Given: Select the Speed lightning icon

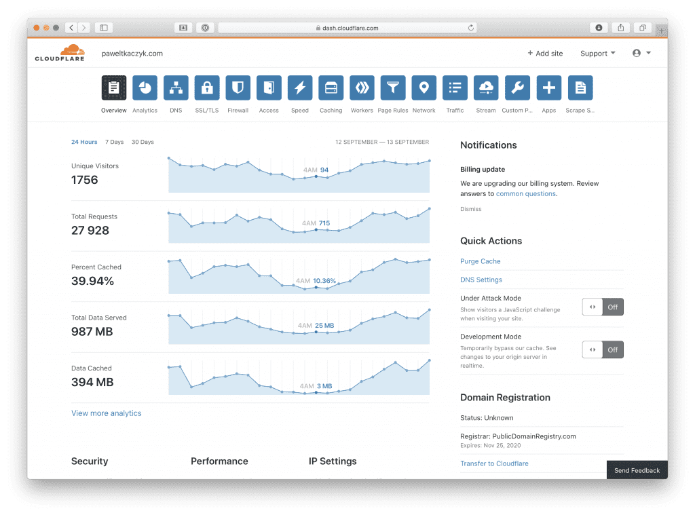Looking at the screenshot, I should [x=299, y=88].
